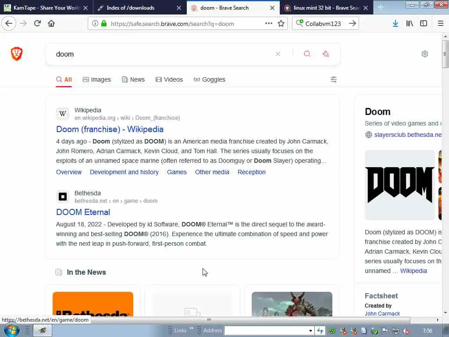Click the forward navigation arrow
This screenshot has width=449, height=337.
pos(23,24)
